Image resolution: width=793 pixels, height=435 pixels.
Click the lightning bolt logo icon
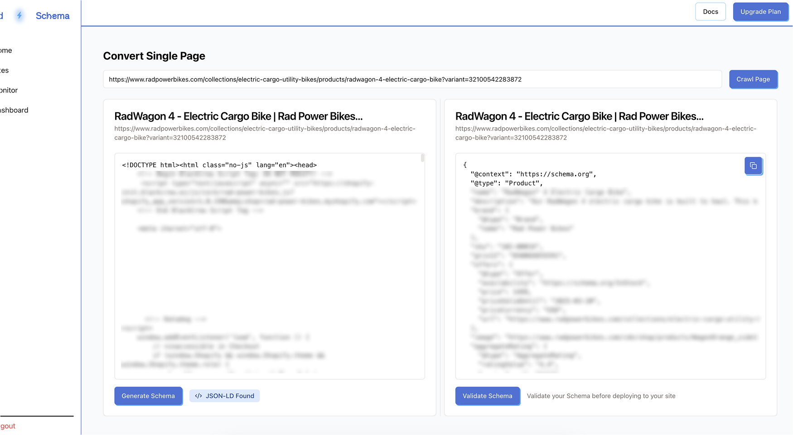19,16
